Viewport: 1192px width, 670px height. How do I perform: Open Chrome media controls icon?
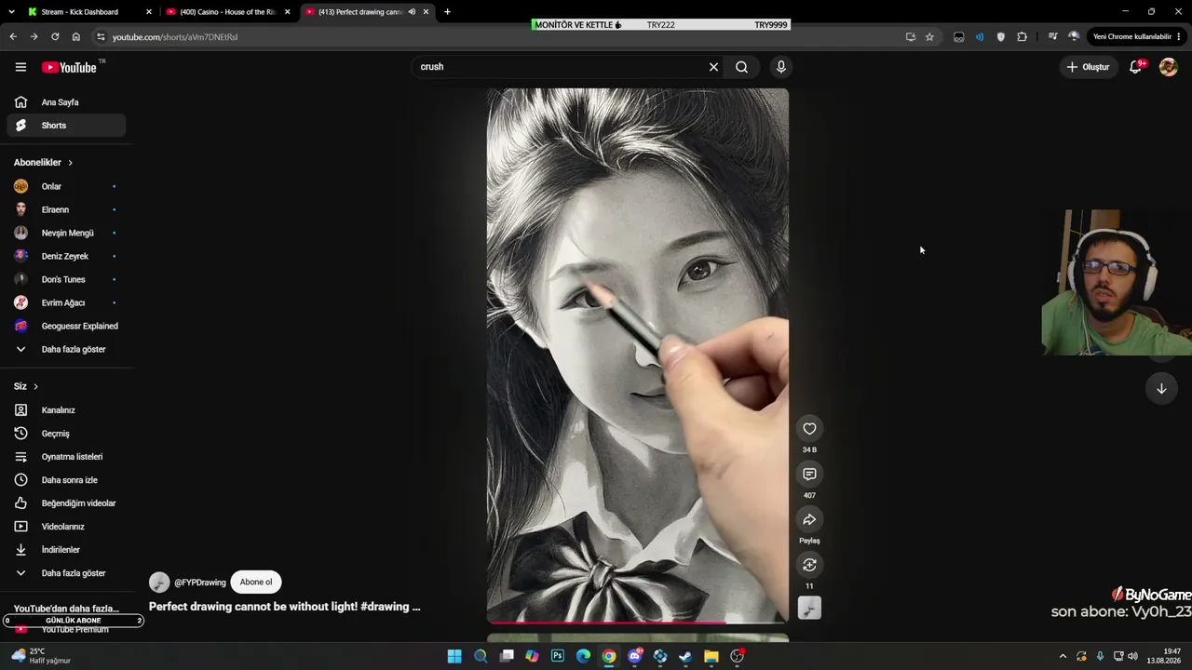pyautogui.click(x=1052, y=36)
